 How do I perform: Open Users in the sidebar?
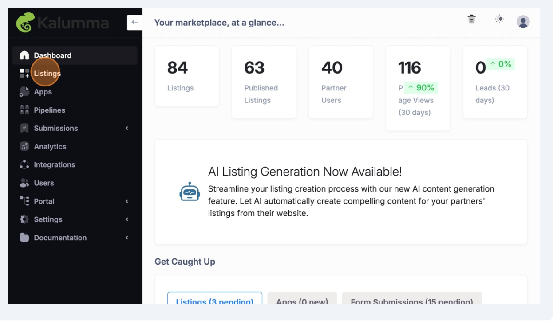(x=75, y=183)
